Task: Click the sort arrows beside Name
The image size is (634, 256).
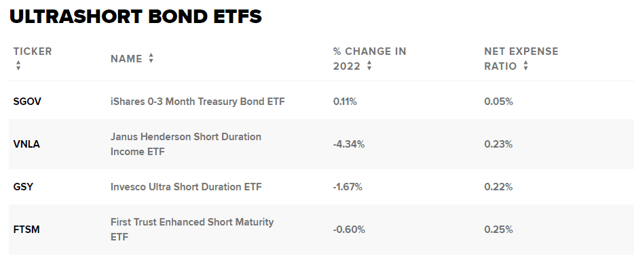Action: coord(151,58)
